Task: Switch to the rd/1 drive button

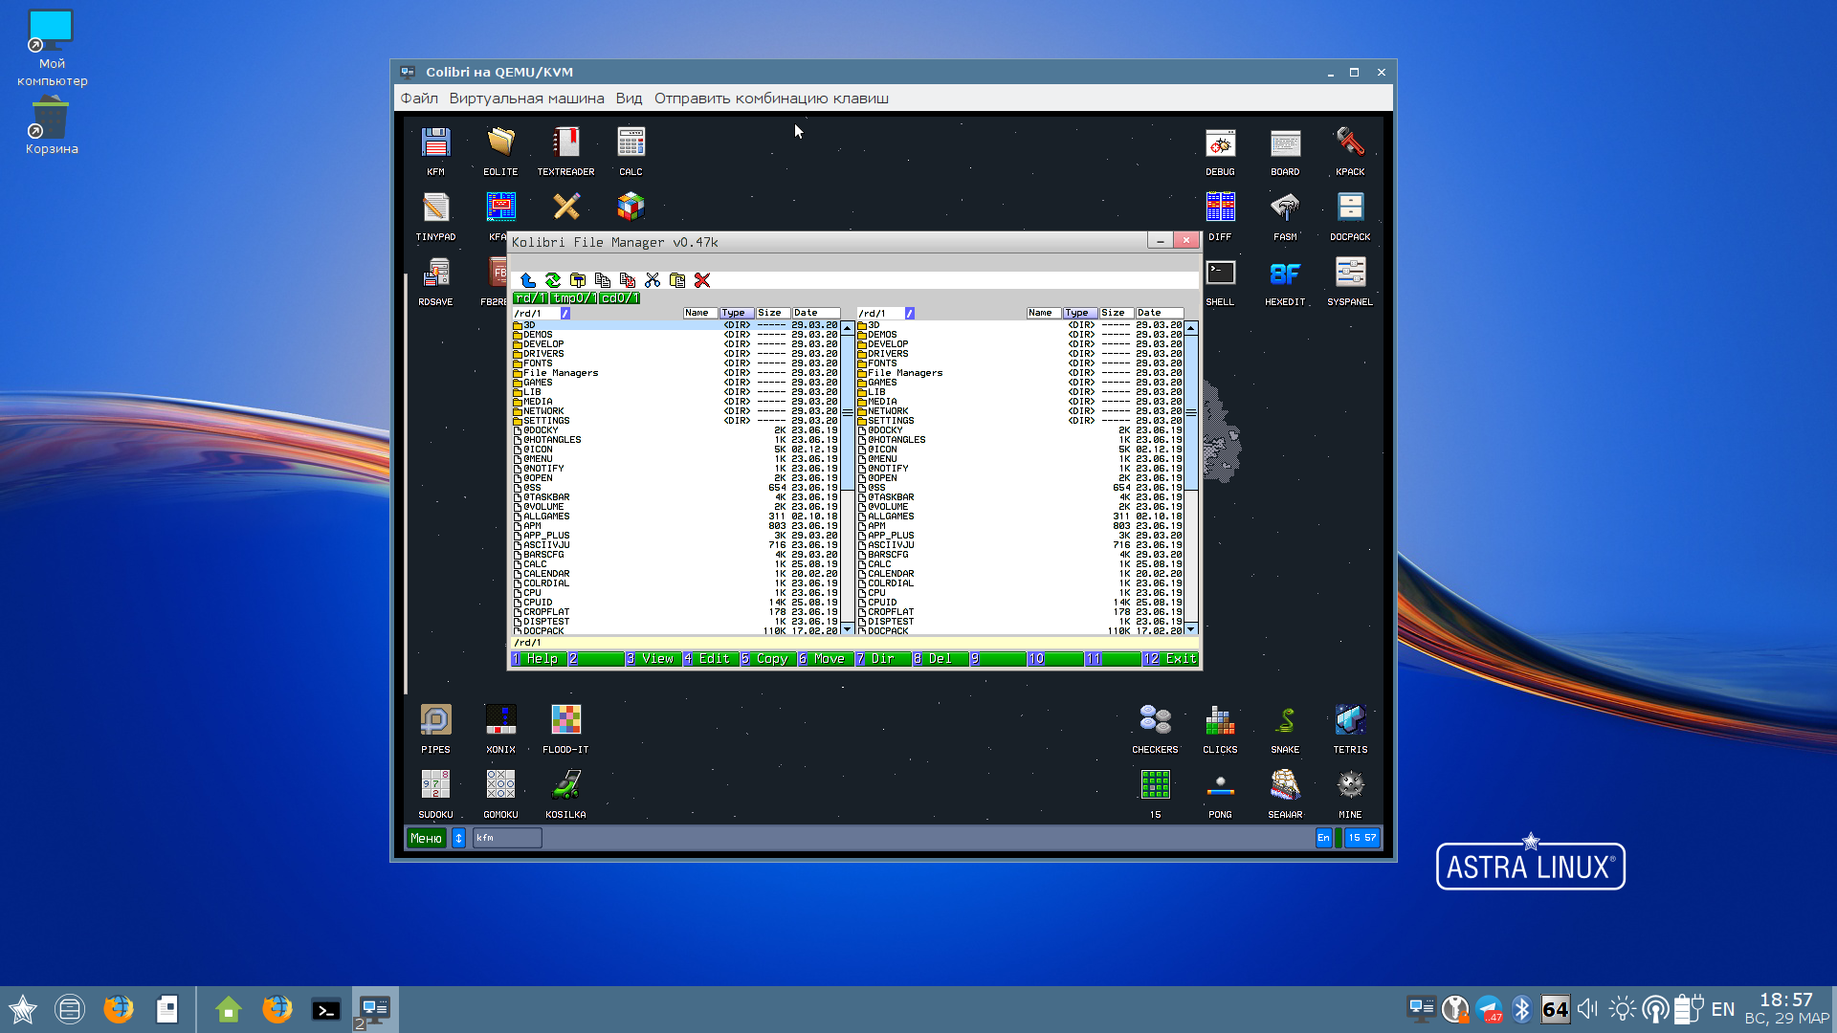Action: tap(531, 298)
